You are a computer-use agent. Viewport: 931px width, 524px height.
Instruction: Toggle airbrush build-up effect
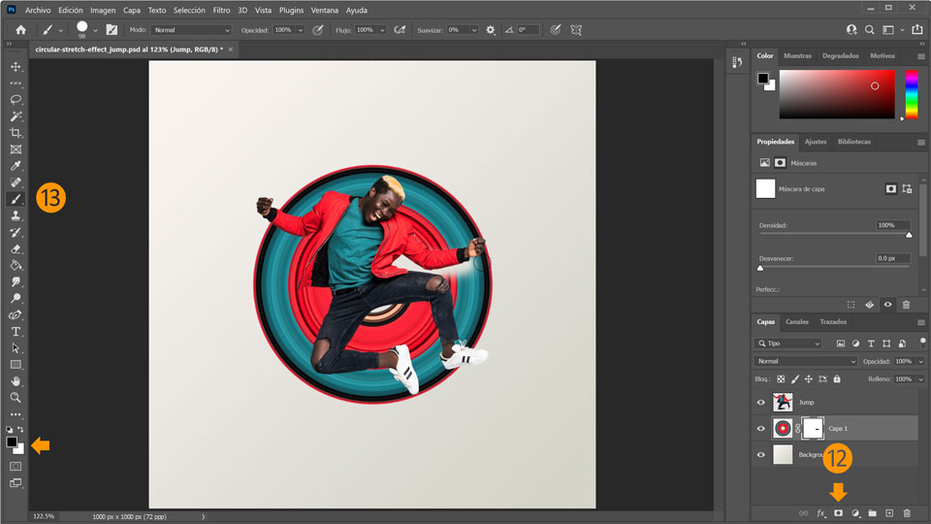pyautogui.click(x=400, y=30)
